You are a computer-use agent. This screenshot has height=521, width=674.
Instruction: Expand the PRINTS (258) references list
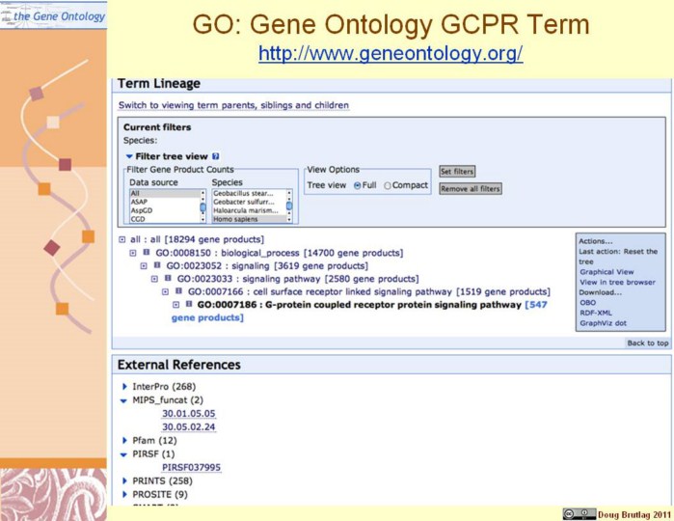pos(124,480)
